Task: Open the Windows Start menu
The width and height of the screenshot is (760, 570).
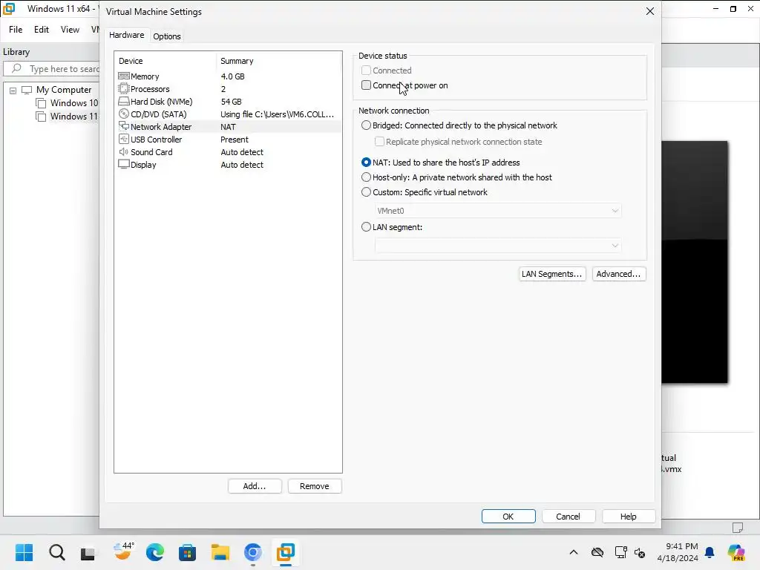Action: click(24, 552)
